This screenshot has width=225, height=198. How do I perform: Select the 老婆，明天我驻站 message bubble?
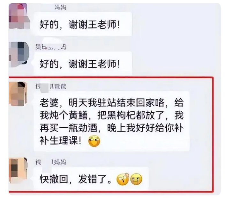pyautogui.click(x=112, y=121)
